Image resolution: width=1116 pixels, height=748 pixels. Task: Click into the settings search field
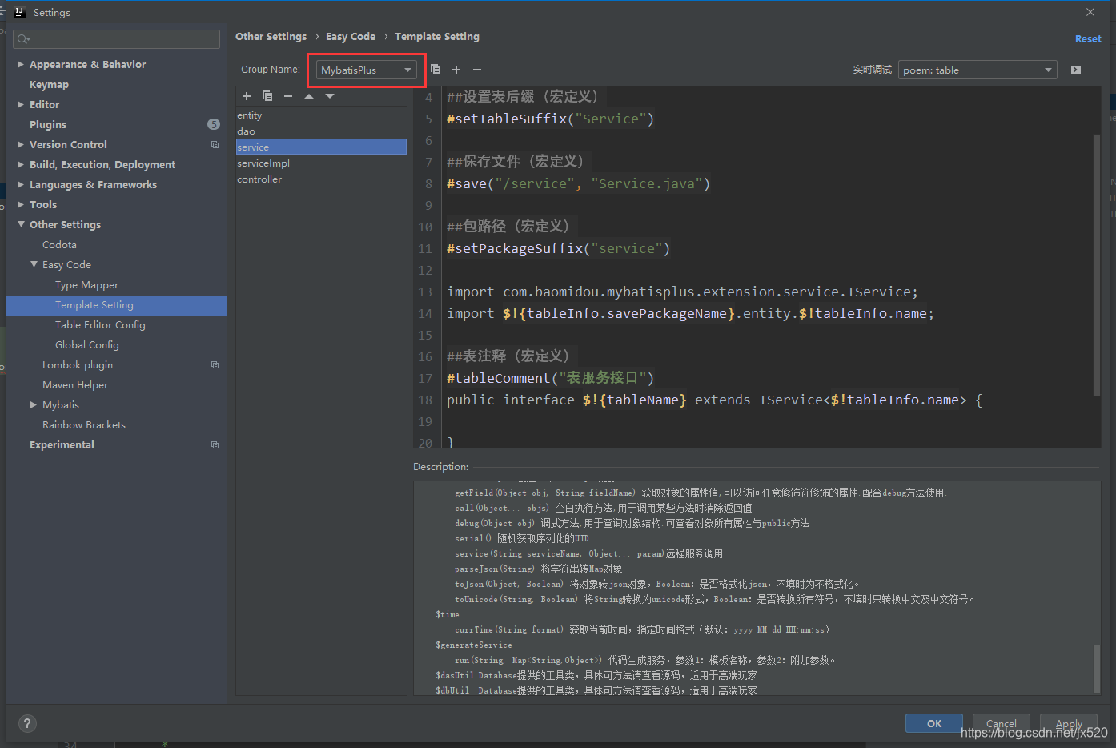pos(117,39)
